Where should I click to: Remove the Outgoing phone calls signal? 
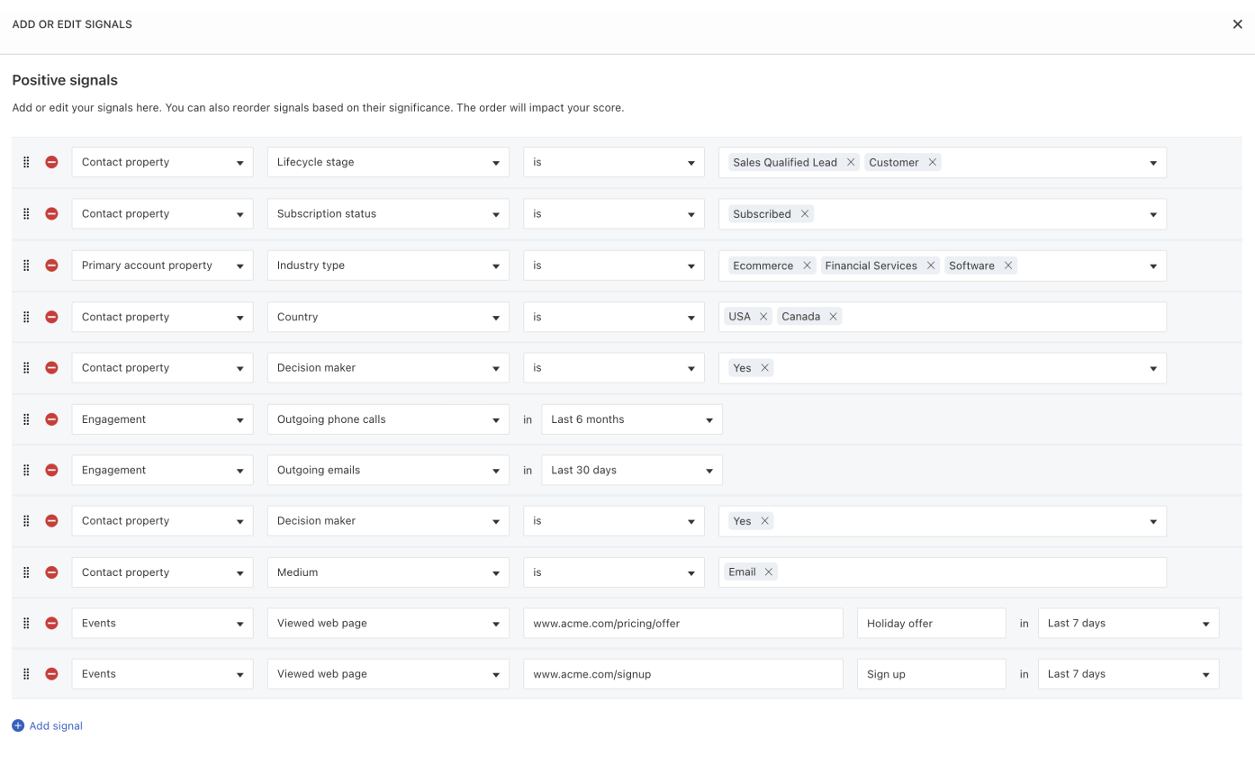[x=52, y=419]
